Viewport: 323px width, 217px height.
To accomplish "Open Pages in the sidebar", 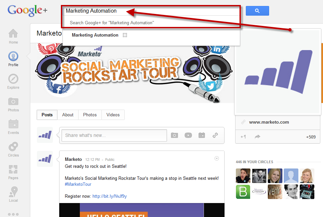I will pyautogui.click(x=13, y=172).
